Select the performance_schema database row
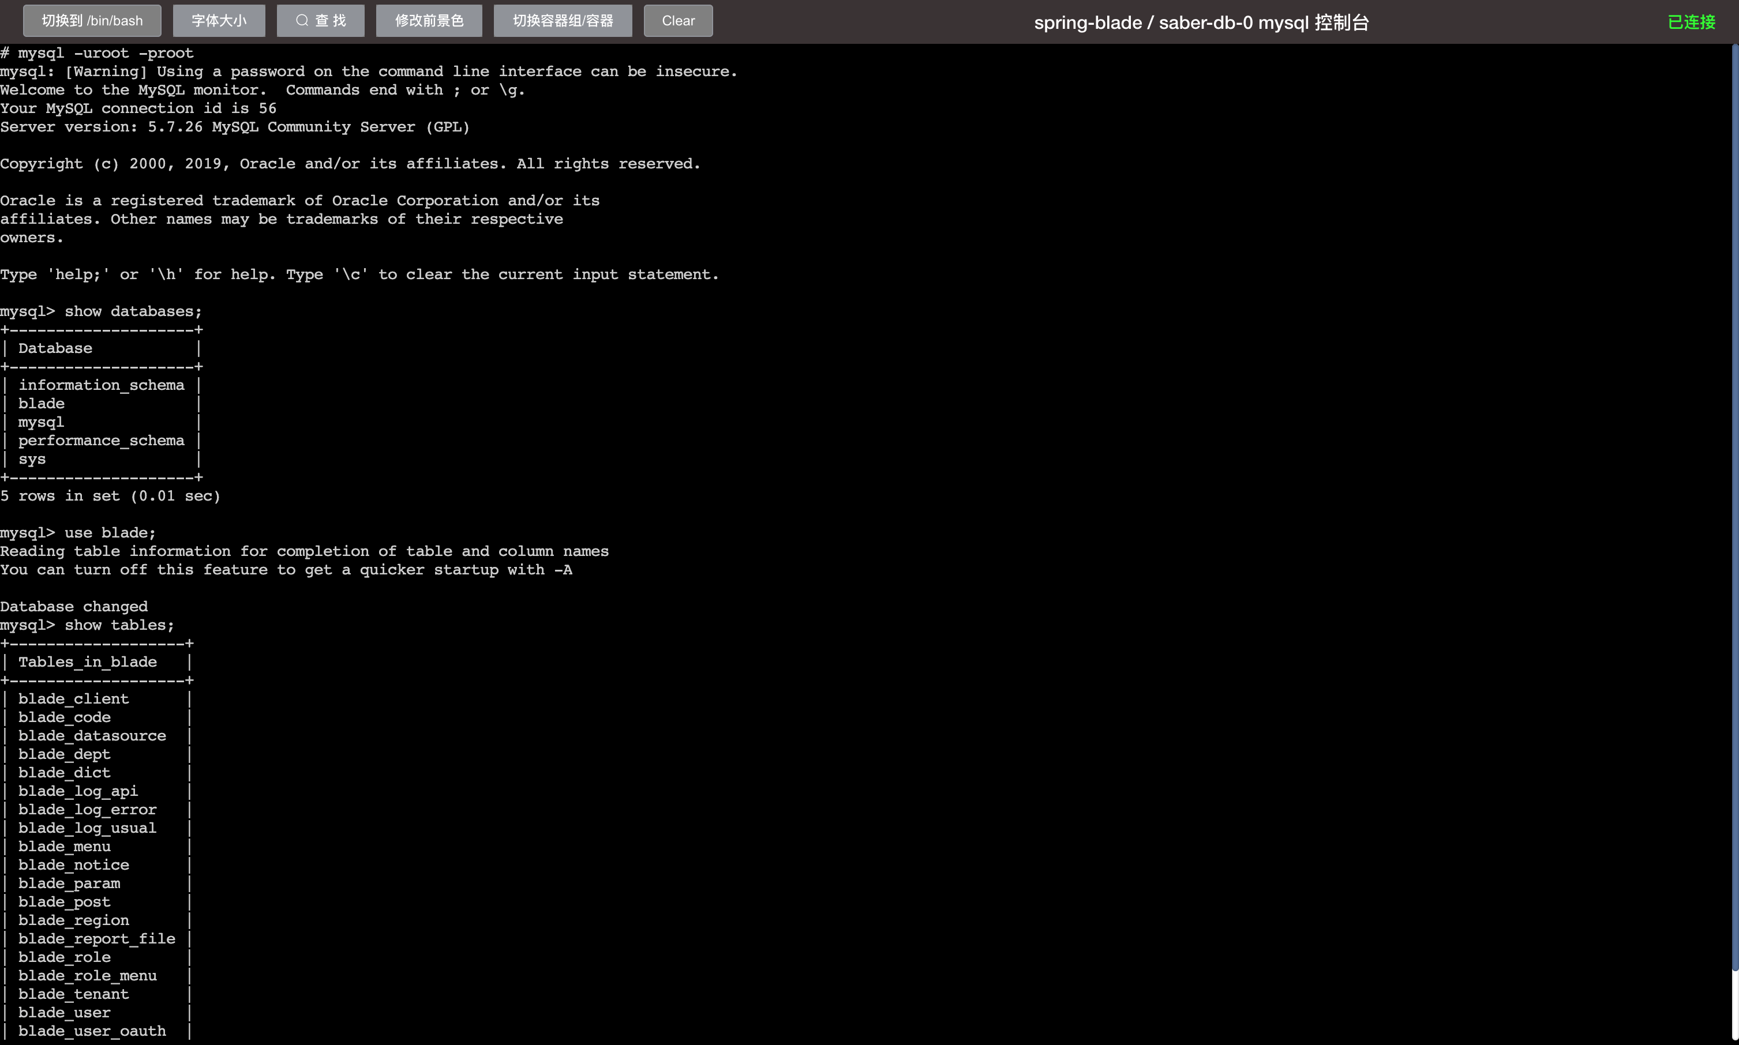1739x1045 pixels. coord(102,441)
